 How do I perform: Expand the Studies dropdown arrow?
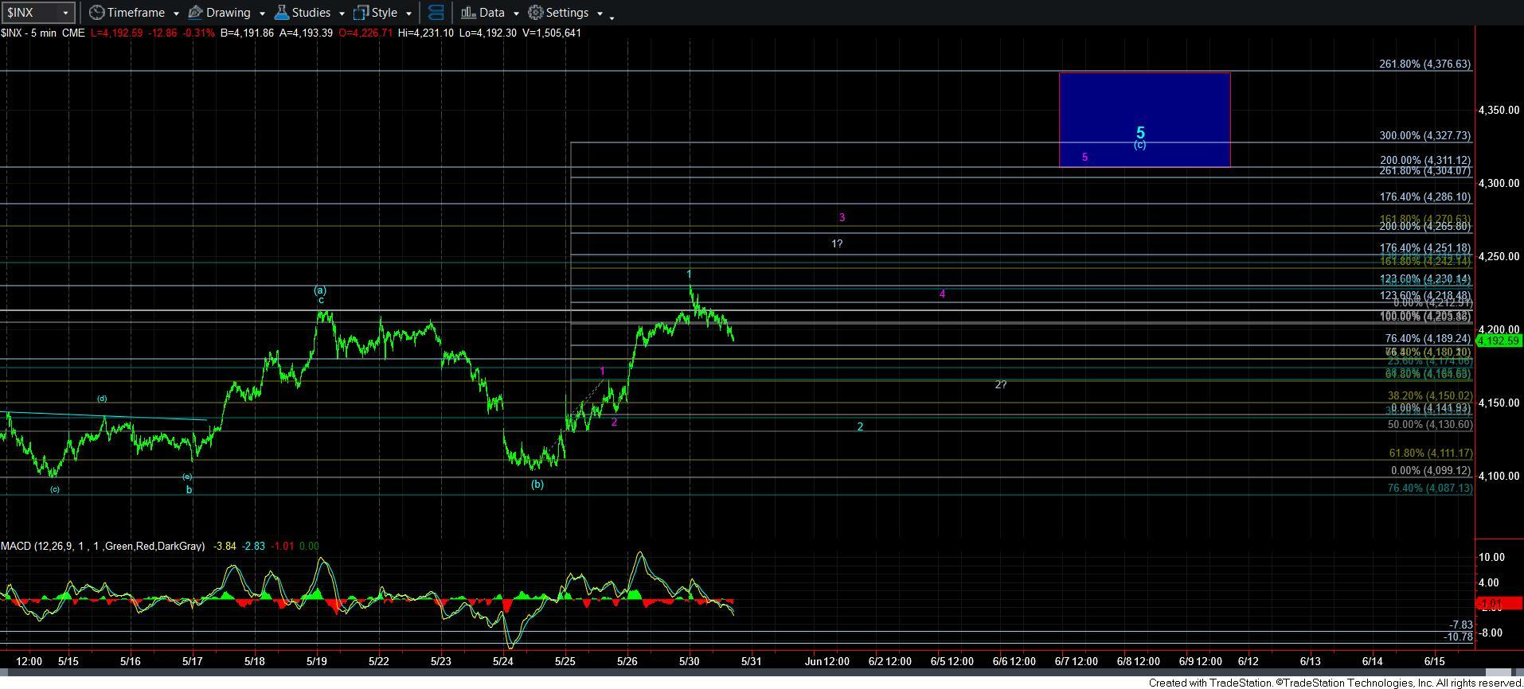341,14
